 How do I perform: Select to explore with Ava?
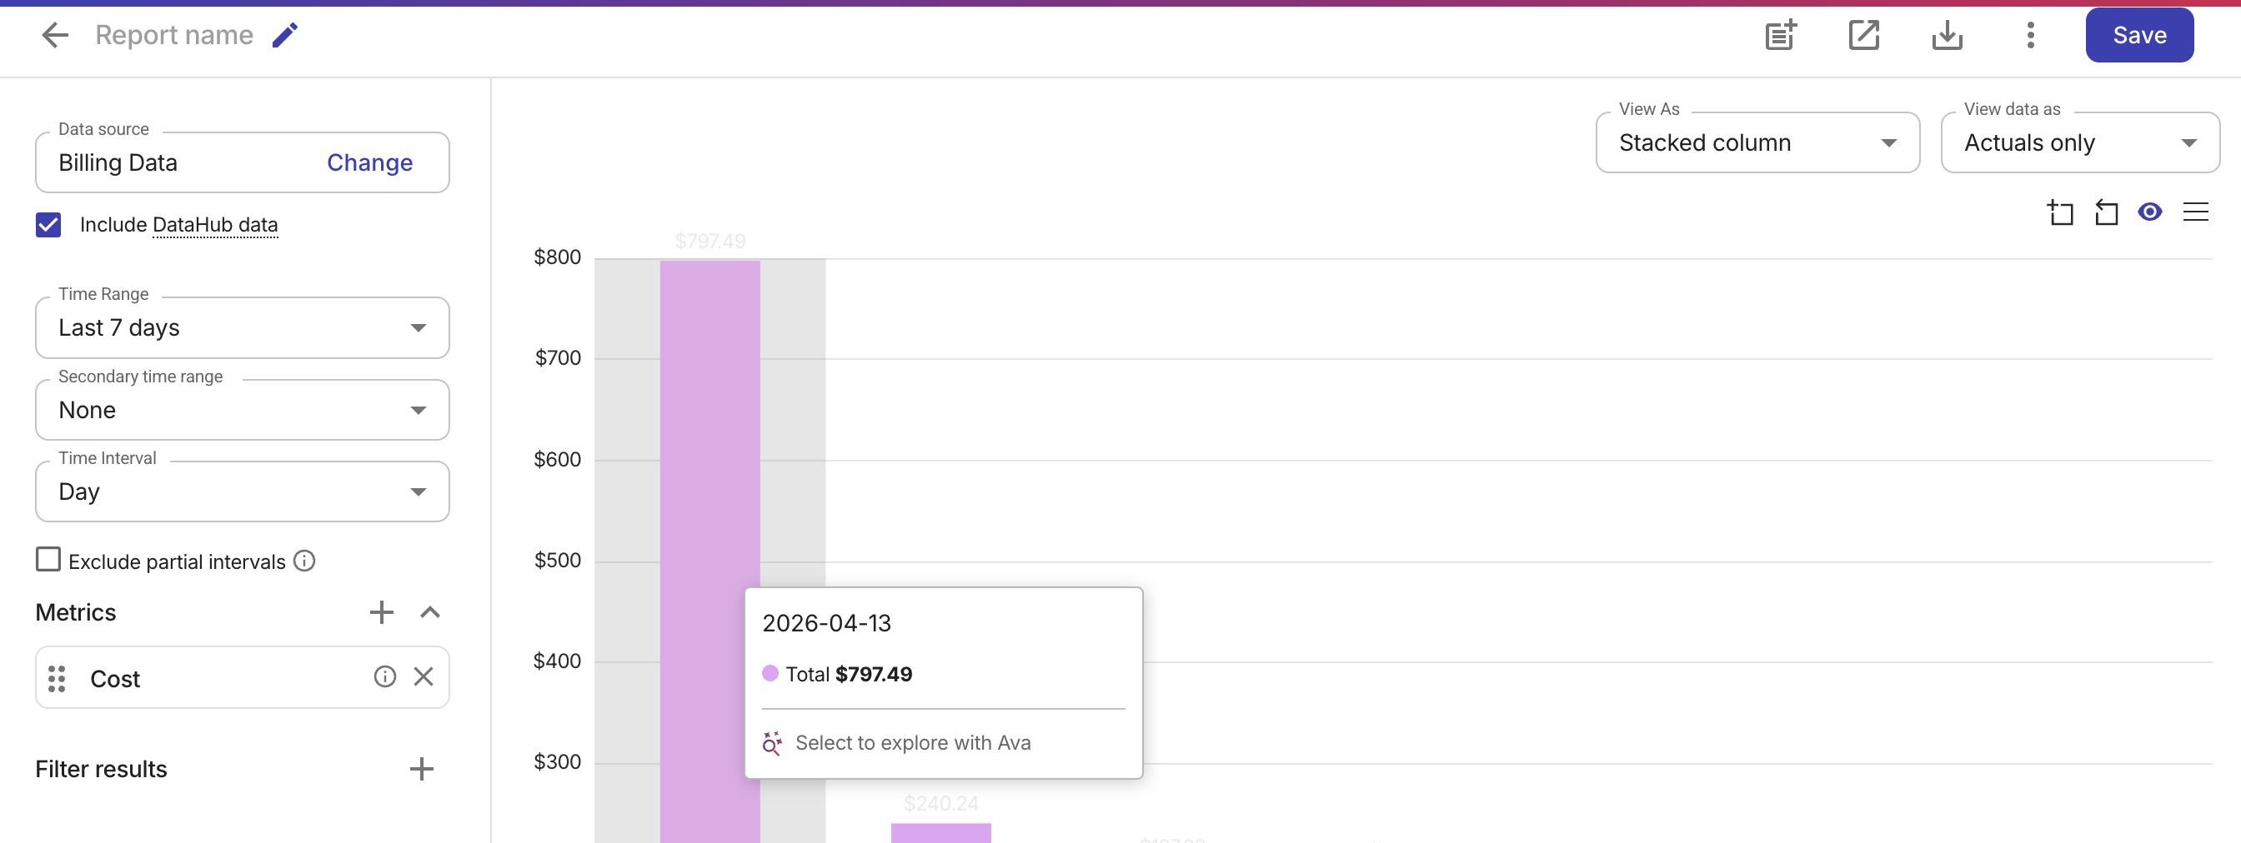(912, 742)
